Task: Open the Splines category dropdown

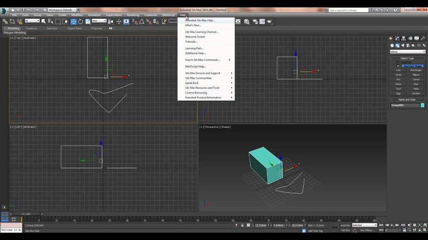Action: tap(407, 52)
